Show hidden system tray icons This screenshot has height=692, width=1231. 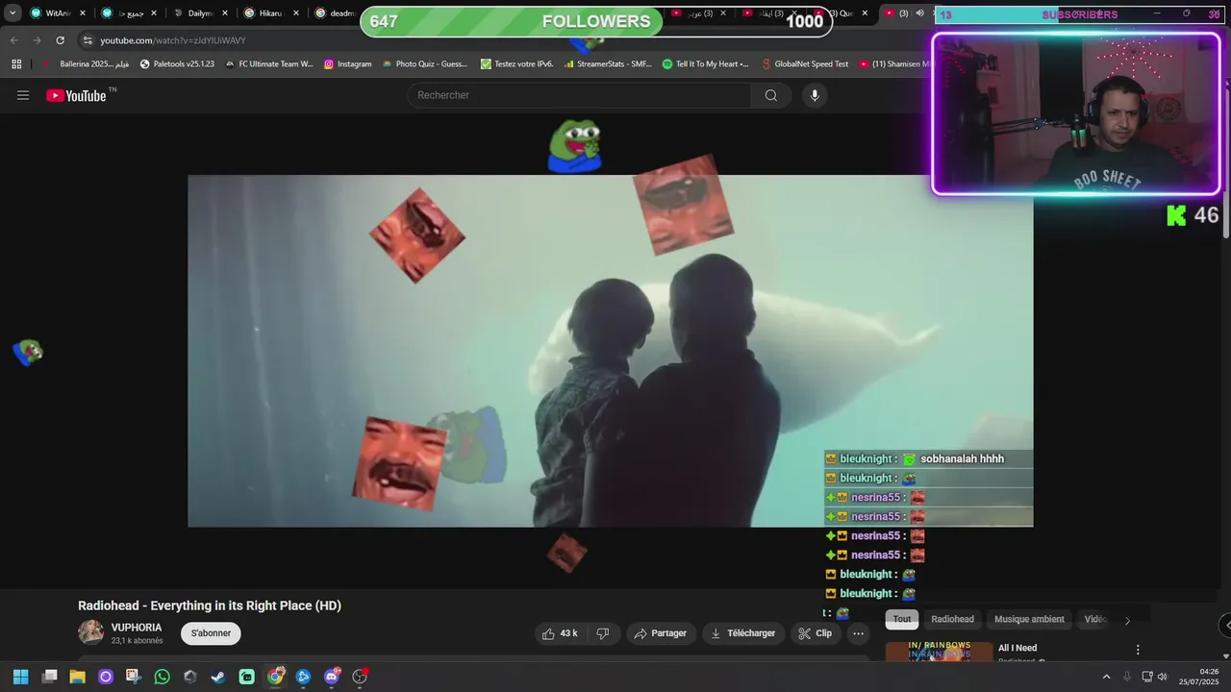coord(1106,677)
